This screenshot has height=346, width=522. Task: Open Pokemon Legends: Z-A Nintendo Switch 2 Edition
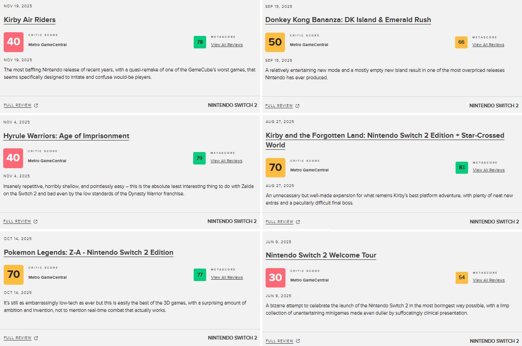click(x=89, y=252)
